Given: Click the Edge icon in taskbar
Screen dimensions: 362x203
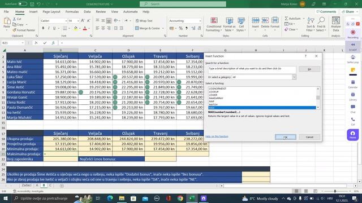Looking at the screenshot, I should (110, 198).
